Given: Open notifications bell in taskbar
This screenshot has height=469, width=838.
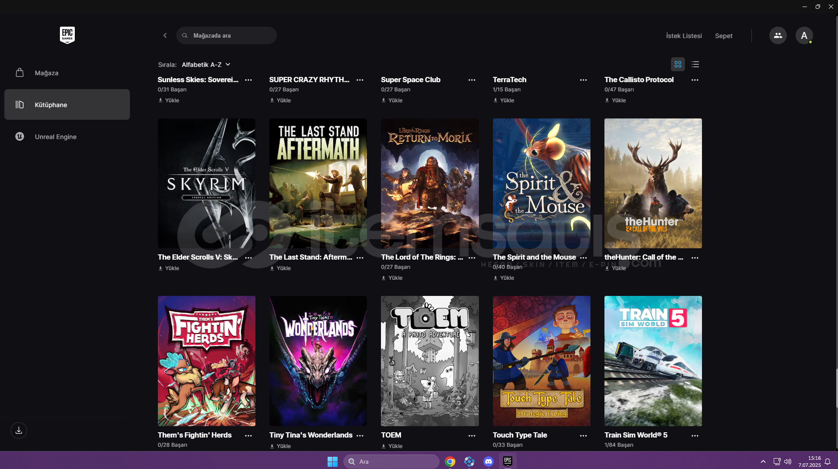Looking at the screenshot, I should coord(828,462).
